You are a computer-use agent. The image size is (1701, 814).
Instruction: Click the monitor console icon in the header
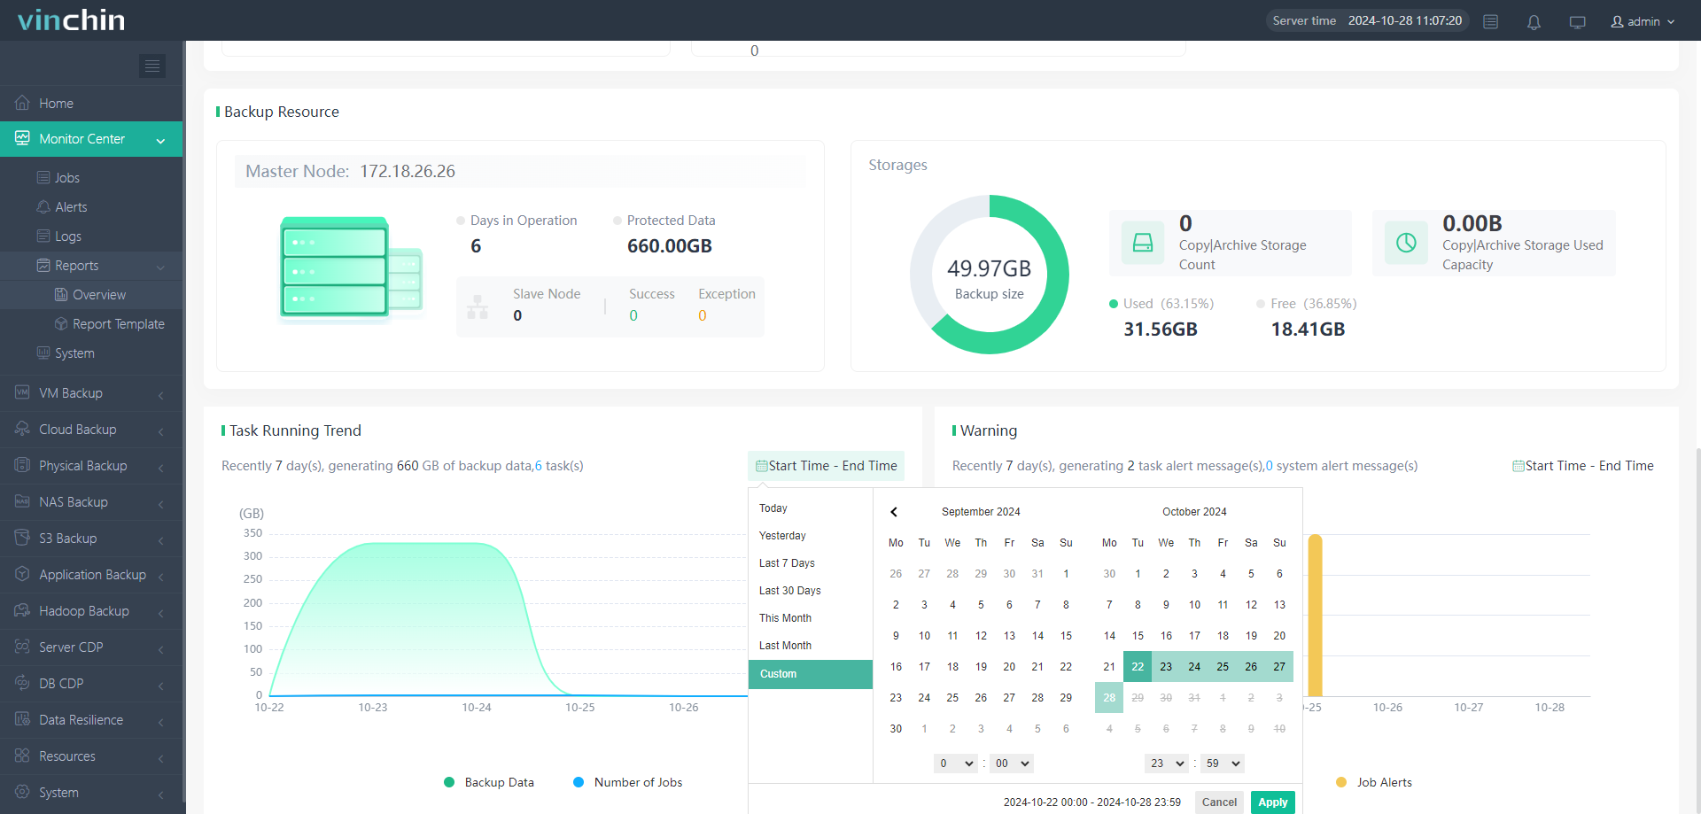pos(1577,20)
